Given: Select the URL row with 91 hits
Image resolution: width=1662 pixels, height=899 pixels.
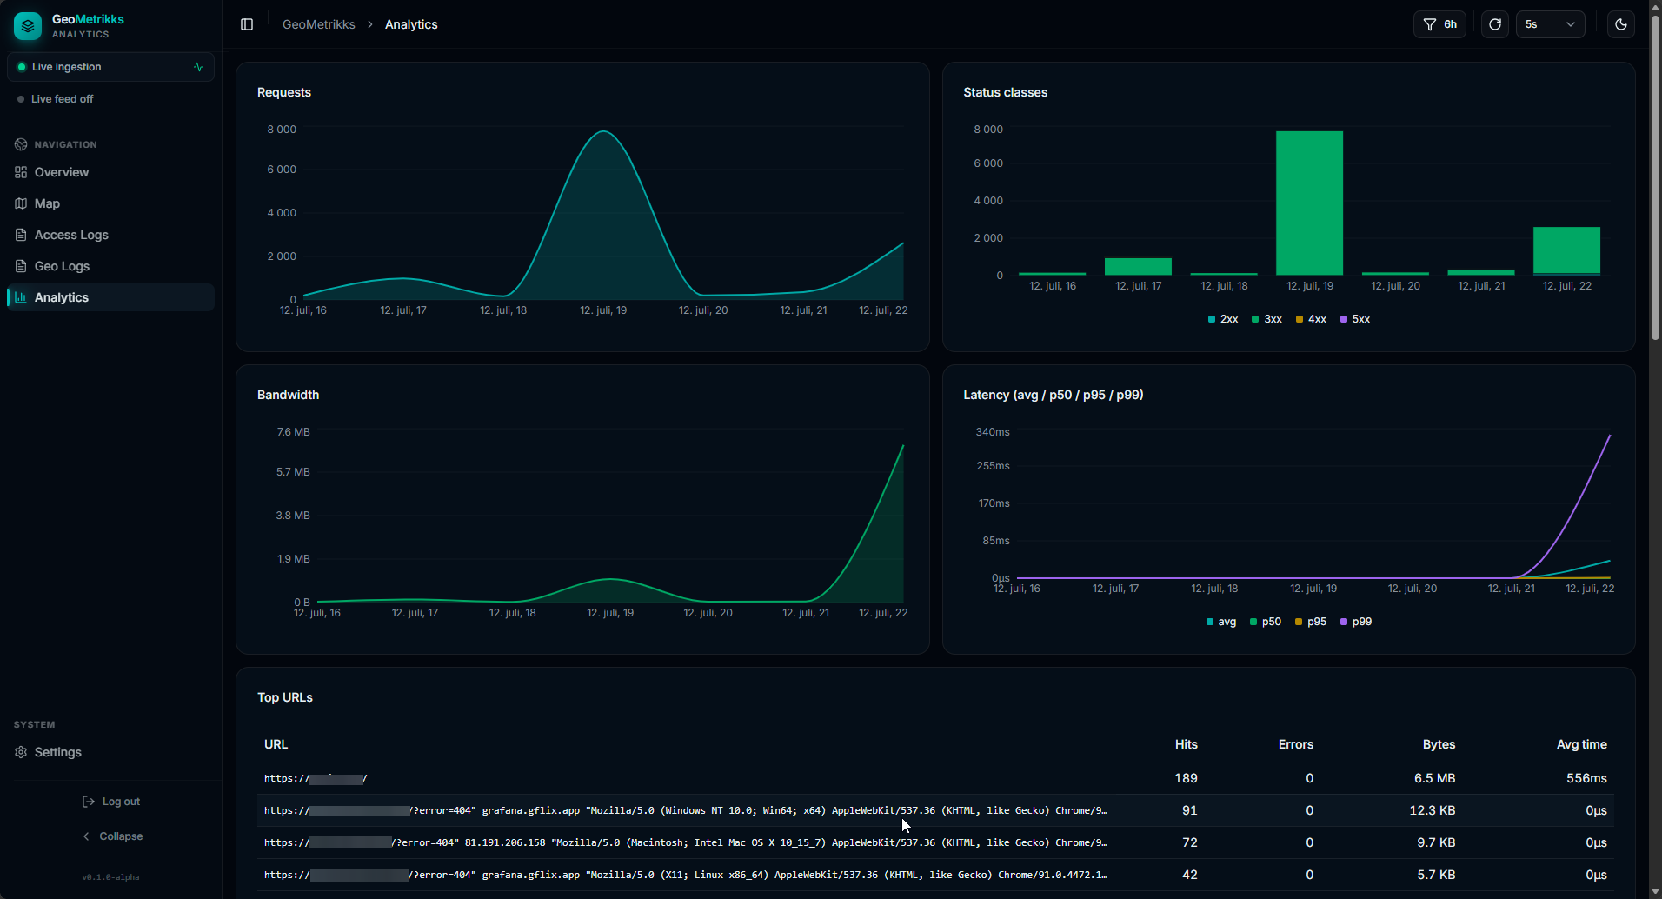Looking at the screenshot, I should [x=935, y=810].
